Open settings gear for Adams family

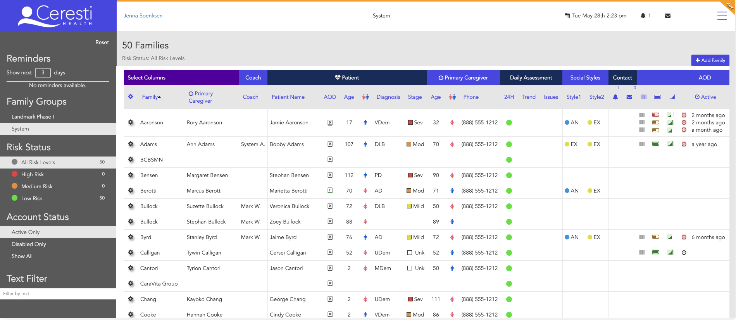(x=131, y=144)
